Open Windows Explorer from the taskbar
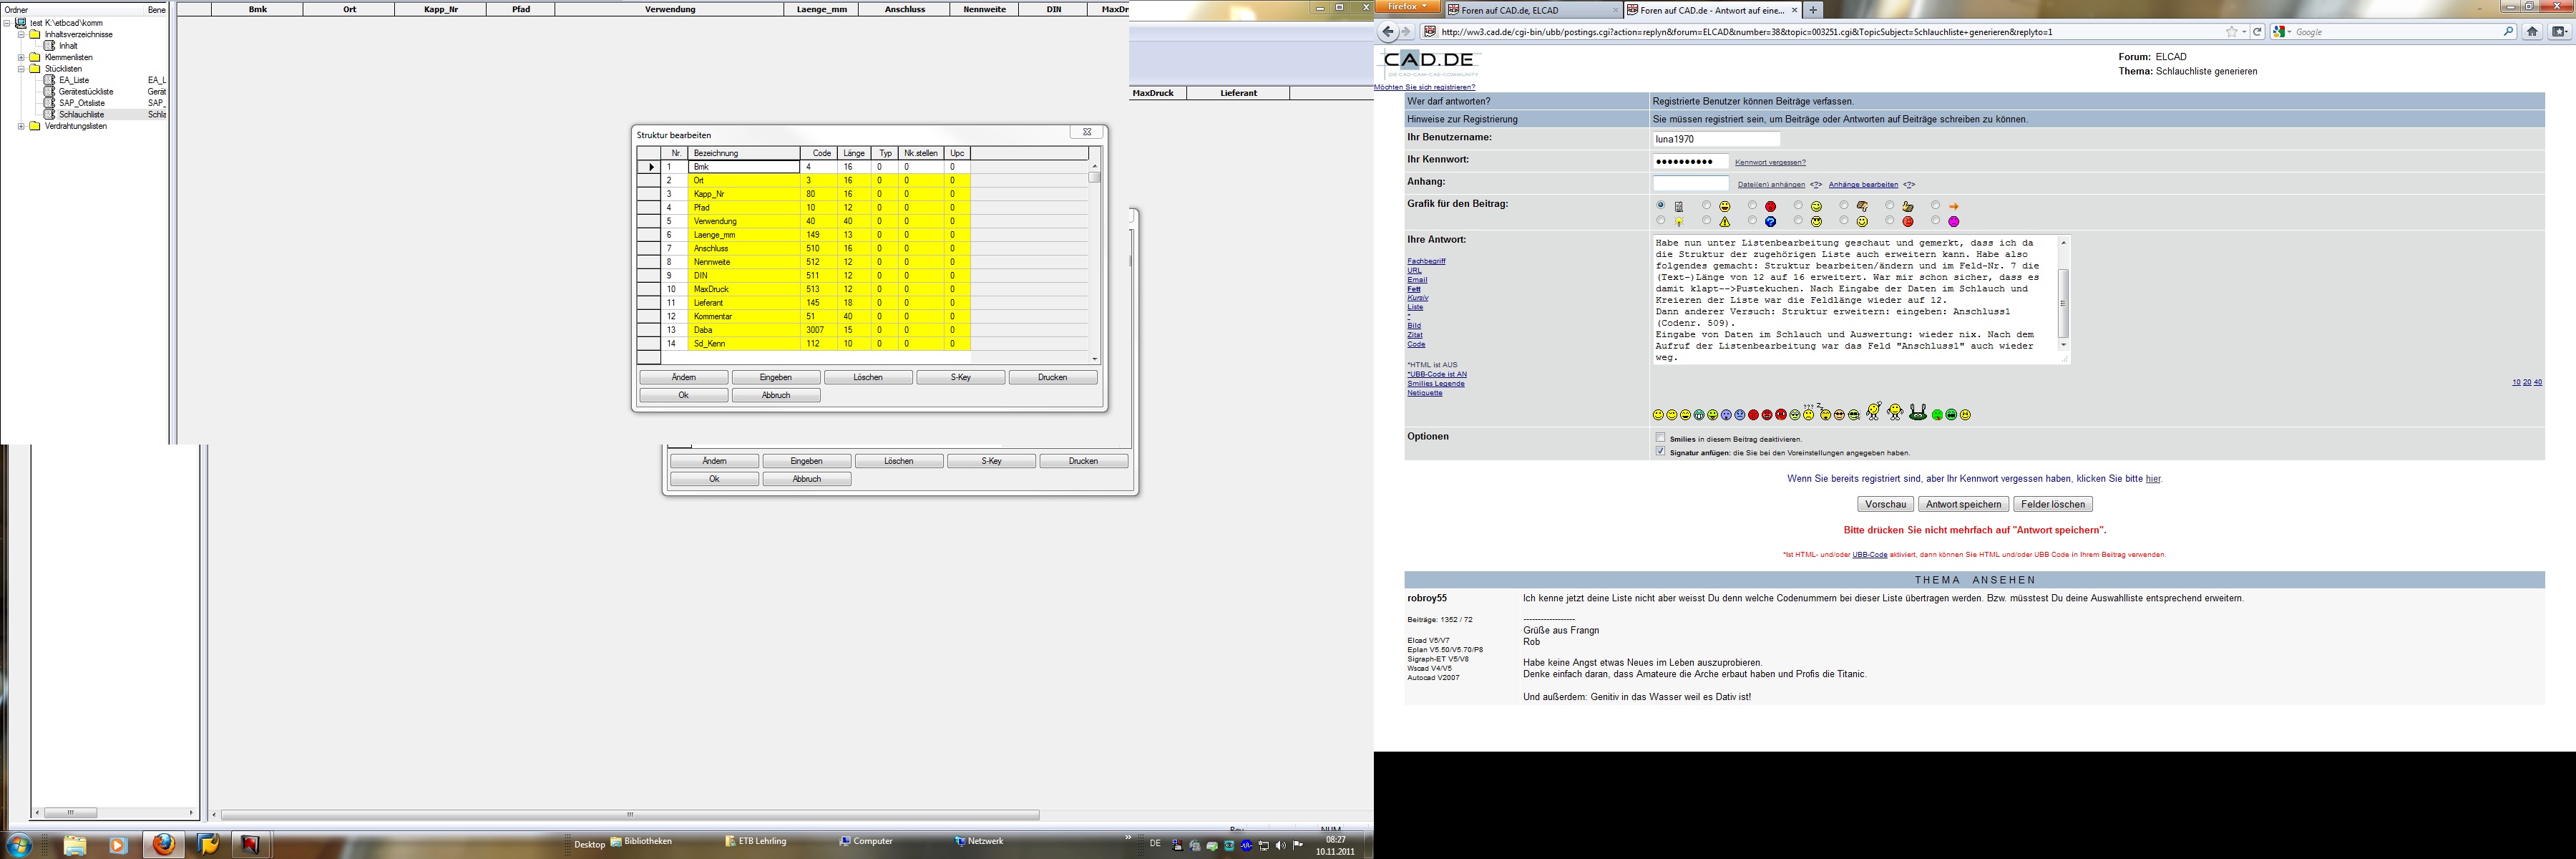The height and width of the screenshot is (859, 2576). click(x=75, y=845)
